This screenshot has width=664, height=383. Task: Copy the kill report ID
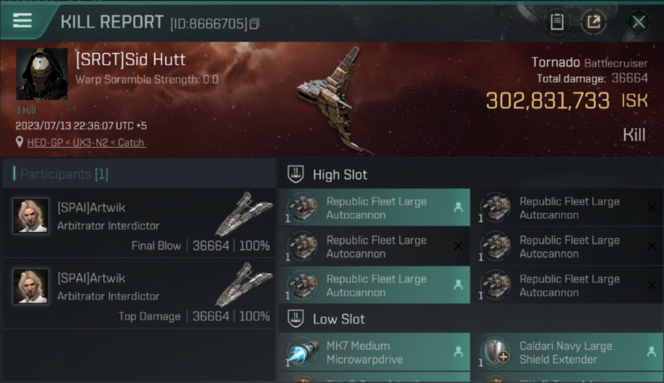pyautogui.click(x=254, y=23)
